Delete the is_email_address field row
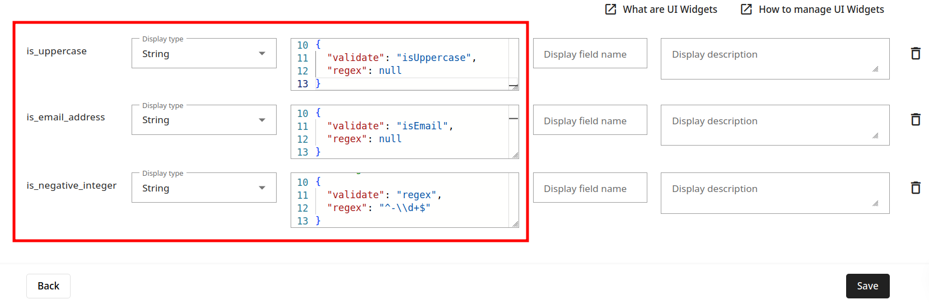Image resolution: width=929 pixels, height=304 pixels. click(916, 119)
